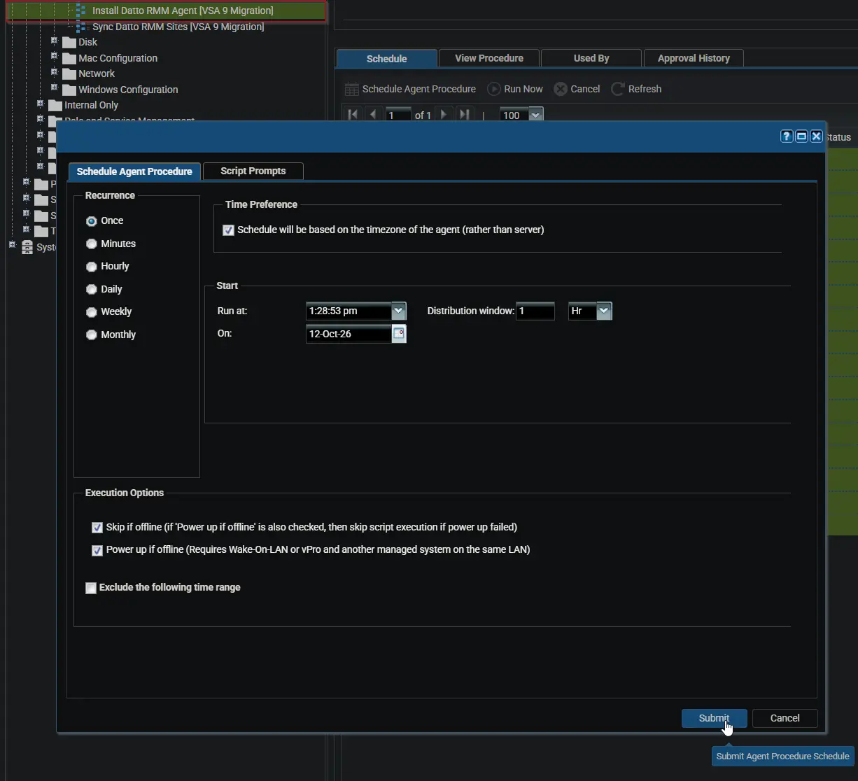Click the Disk folder icon
The image size is (858, 781).
coord(69,42)
